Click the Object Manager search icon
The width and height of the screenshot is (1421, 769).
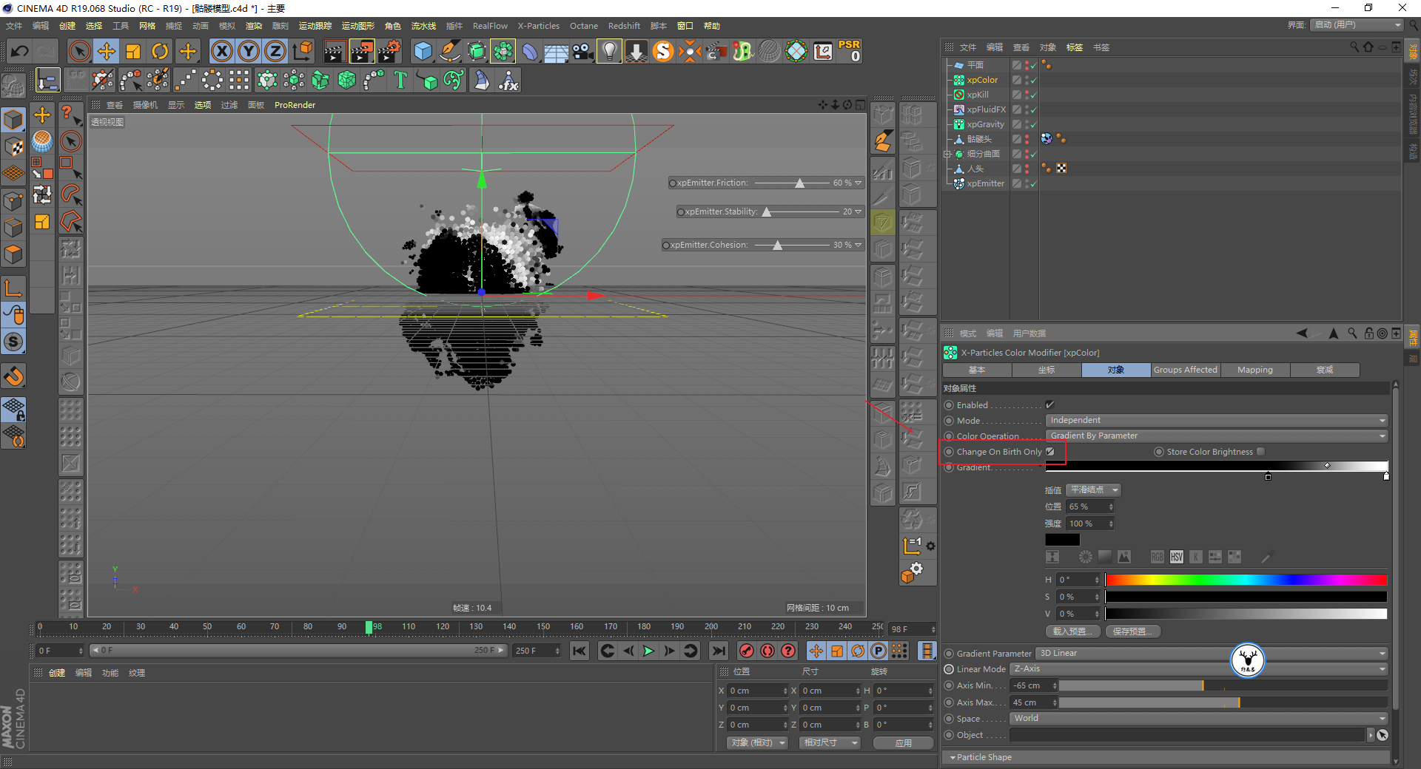(1354, 47)
